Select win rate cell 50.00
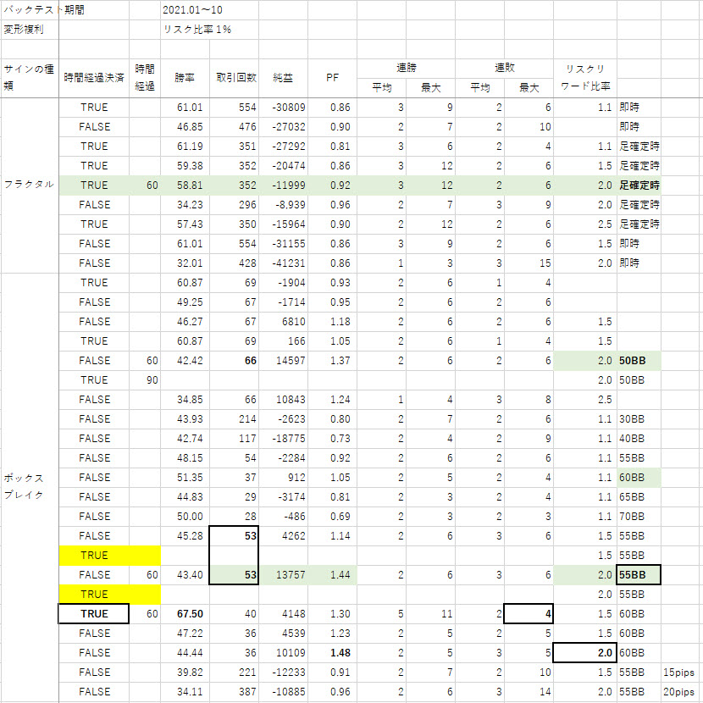 click(x=185, y=517)
